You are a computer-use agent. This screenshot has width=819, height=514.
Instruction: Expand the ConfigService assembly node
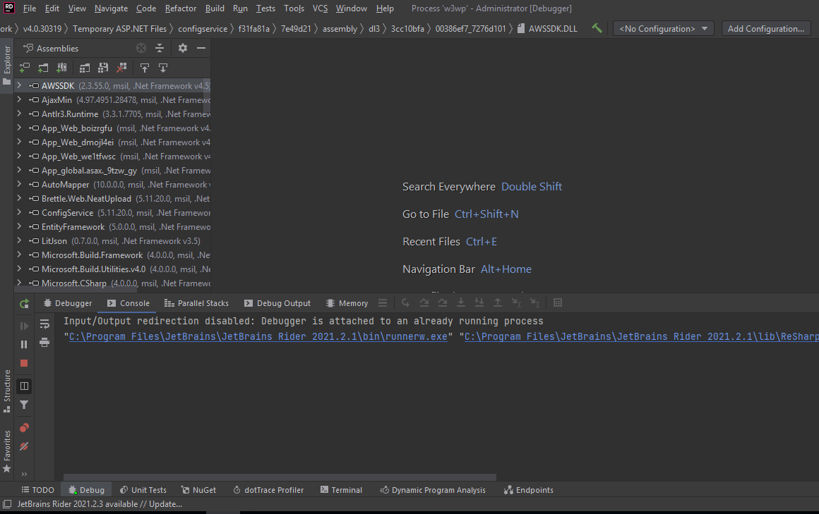pyautogui.click(x=19, y=212)
